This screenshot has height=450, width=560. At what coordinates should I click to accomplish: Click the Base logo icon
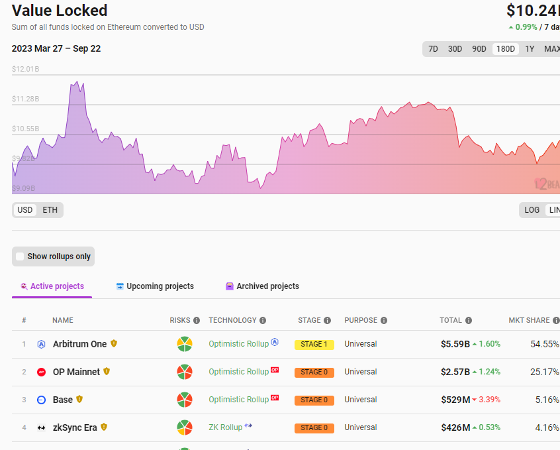[42, 400]
